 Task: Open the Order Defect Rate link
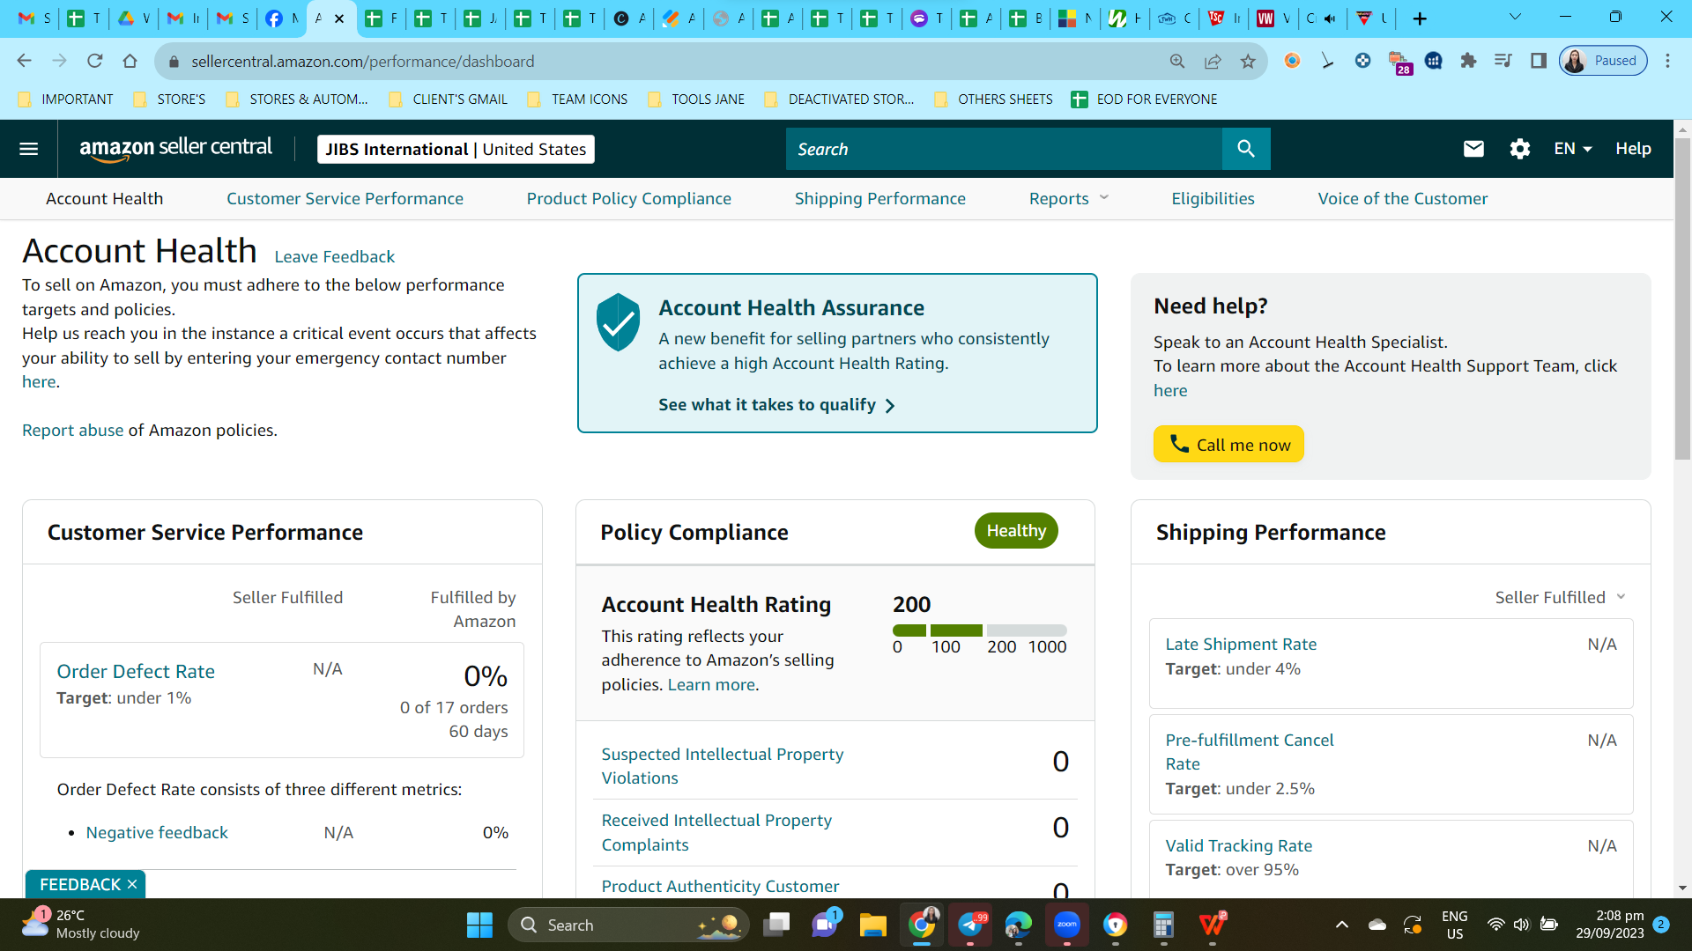[136, 671]
